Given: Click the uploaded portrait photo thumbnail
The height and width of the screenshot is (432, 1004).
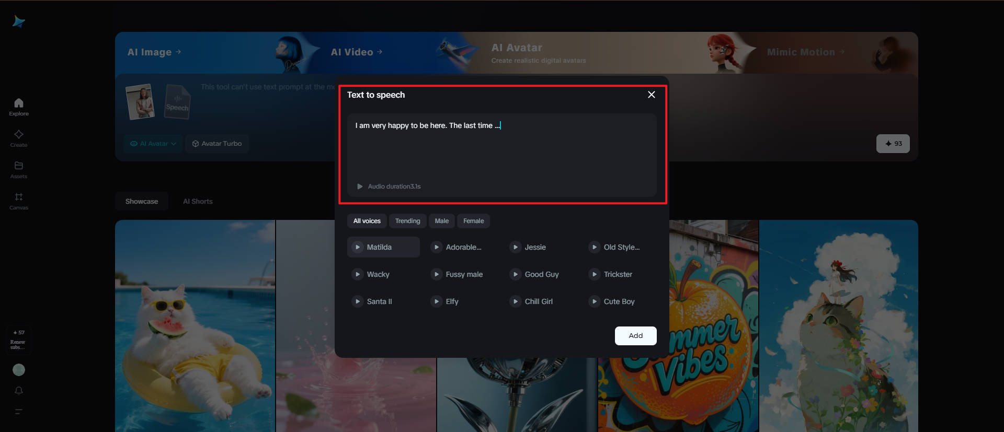Looking at the screenshot, I should coord(140,101).
